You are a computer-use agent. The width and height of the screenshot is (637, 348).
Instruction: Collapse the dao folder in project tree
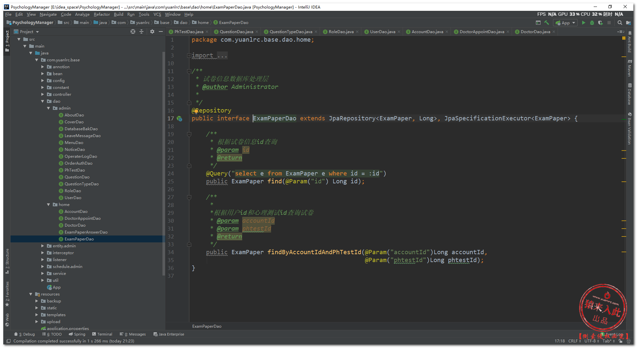(x=43, y=101)
